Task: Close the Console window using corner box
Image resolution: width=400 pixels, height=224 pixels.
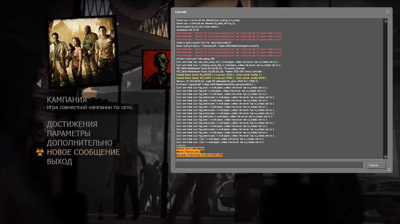Action: point(387,12)
